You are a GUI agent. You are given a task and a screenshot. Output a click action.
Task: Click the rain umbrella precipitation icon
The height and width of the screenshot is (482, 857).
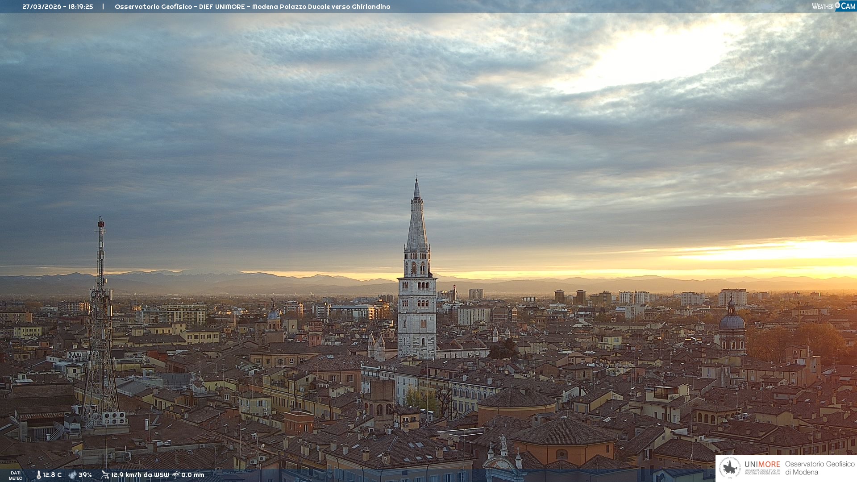point(176,475)
